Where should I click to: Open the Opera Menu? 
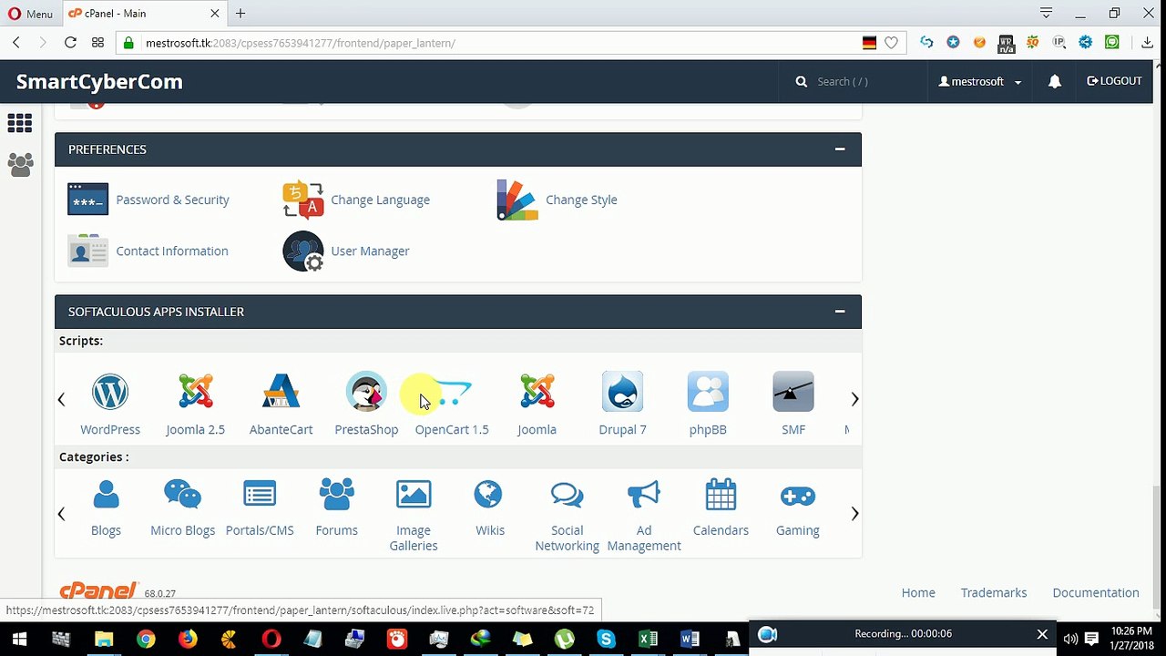[30, 14]
